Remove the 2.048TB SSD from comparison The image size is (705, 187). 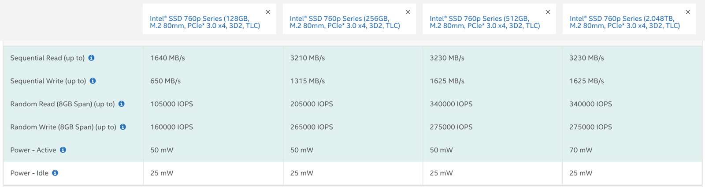coord(688,12)
